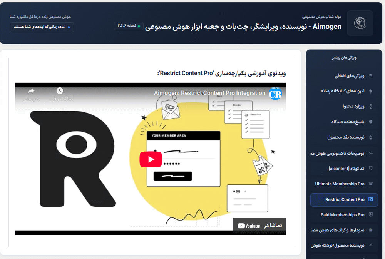Click the Restrict Content Pro sidebar icon
The height and width of the screenshot is (259, 385).
coord(371,200)
